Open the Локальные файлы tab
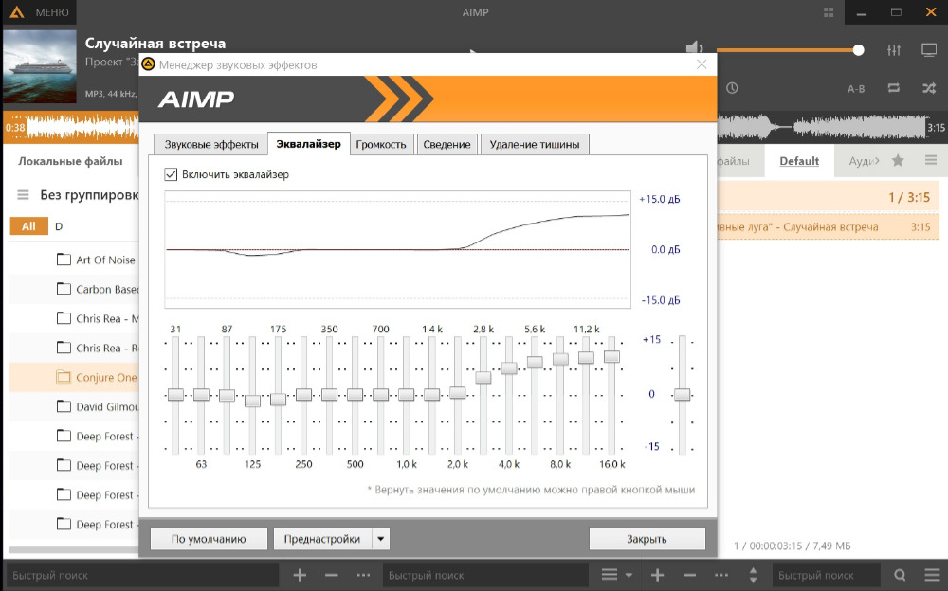948x591 pixels. 70,161
